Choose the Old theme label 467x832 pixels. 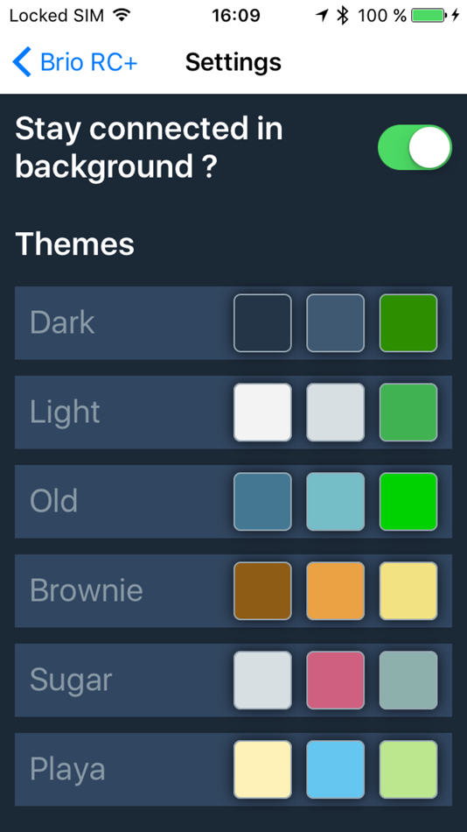pos(53,500)
